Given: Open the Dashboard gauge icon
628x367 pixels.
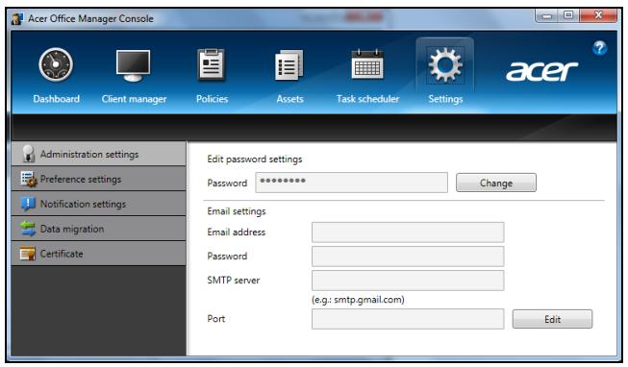Looking at the screenshot, I should (56, 64).
